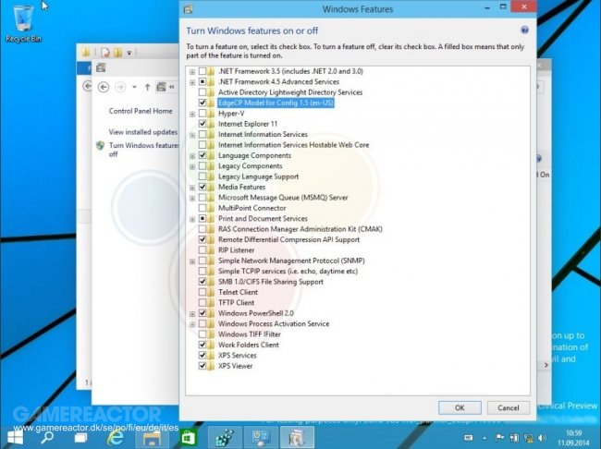The height and width of the screenshot is (449, 601).
Task: Check the TFTP Client feature box
Action: [x=202, y=303]
